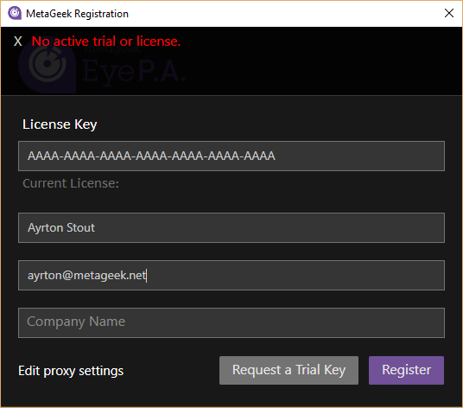Viewport: 463px width, 408px height.
Task: Open Edit proxy settings link
Action: coord(71,371)
